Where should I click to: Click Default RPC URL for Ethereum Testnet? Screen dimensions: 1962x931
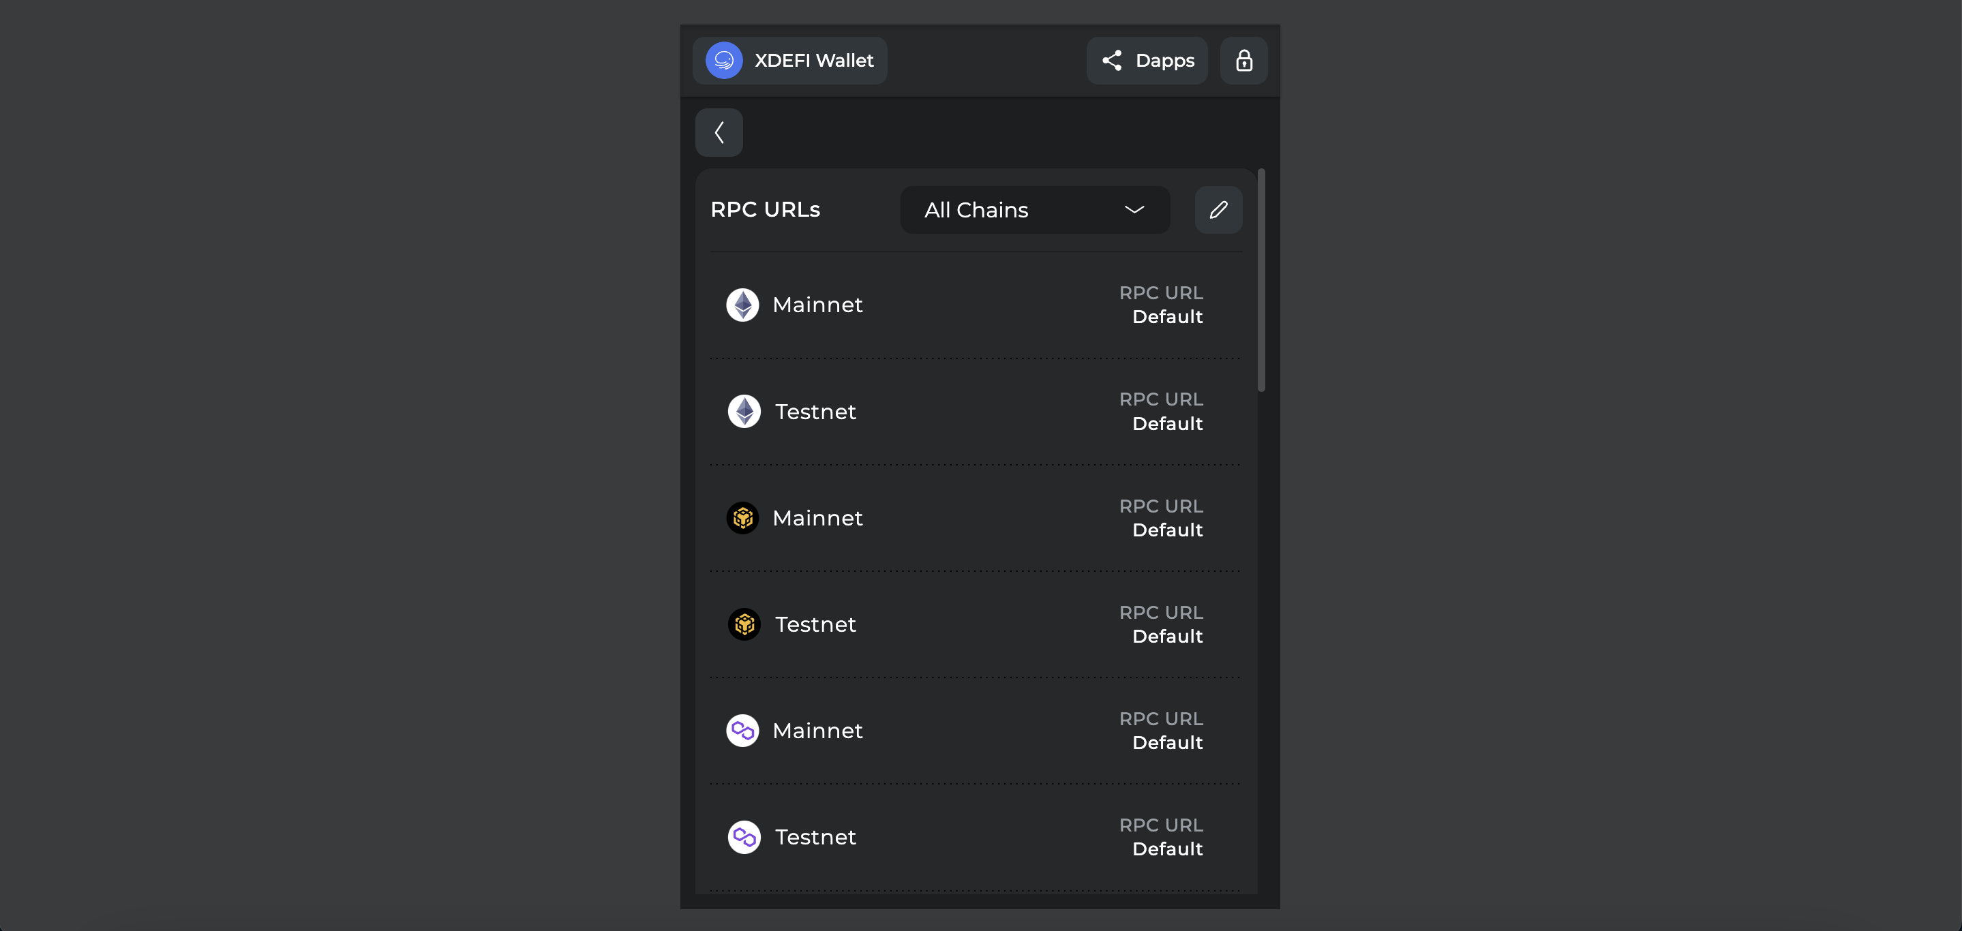pos(1166,423)
